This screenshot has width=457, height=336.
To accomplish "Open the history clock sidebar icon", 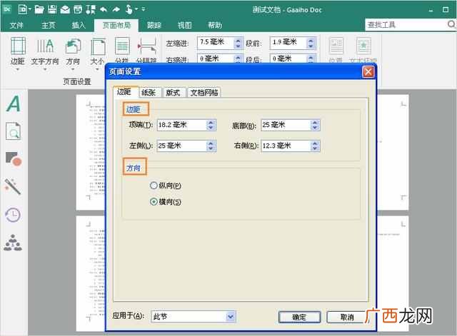I will tap(13, 215).
